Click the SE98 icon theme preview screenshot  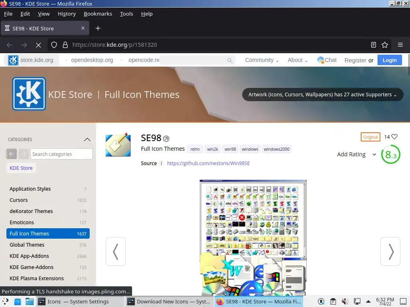(x=253, y=237)
